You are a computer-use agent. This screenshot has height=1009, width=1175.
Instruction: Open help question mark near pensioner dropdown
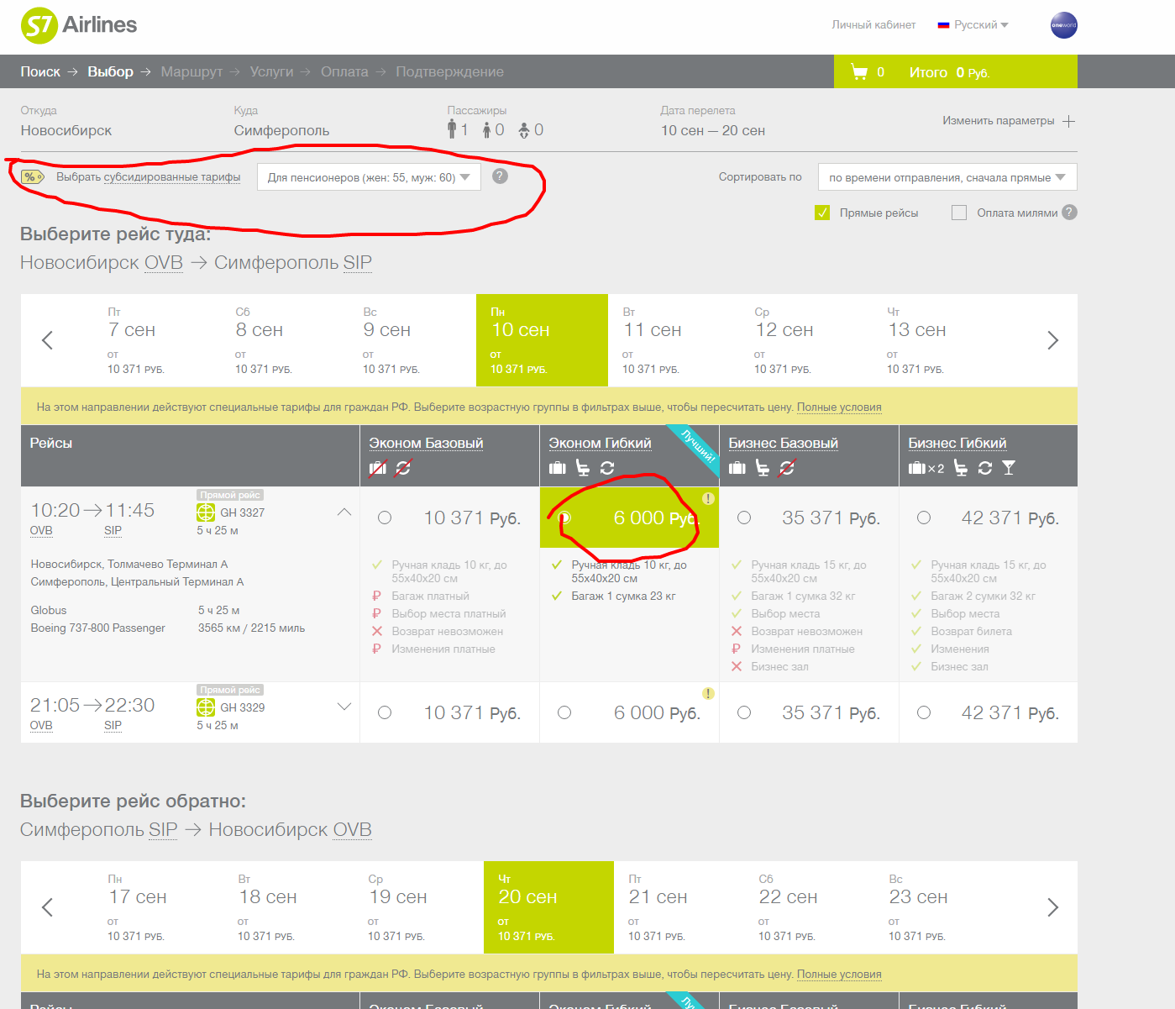click(x=500, y=176)
